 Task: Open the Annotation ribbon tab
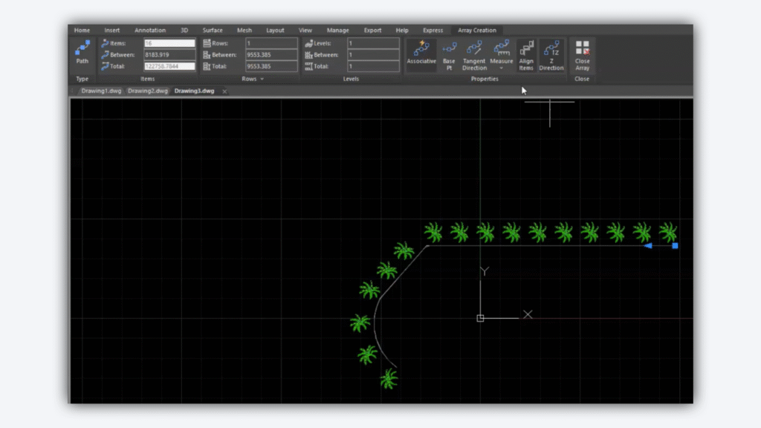pyautogui.click(x=150, y=30)
